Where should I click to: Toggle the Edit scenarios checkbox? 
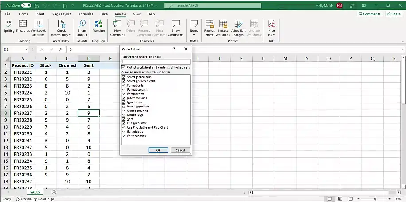pyautogui.click(x=124, y=136)
